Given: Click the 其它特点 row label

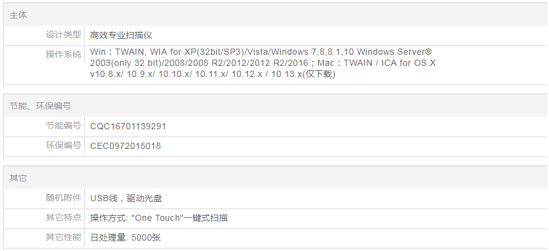Looking at the screenshot, I should pyautogui.click(x=63, y=218).
